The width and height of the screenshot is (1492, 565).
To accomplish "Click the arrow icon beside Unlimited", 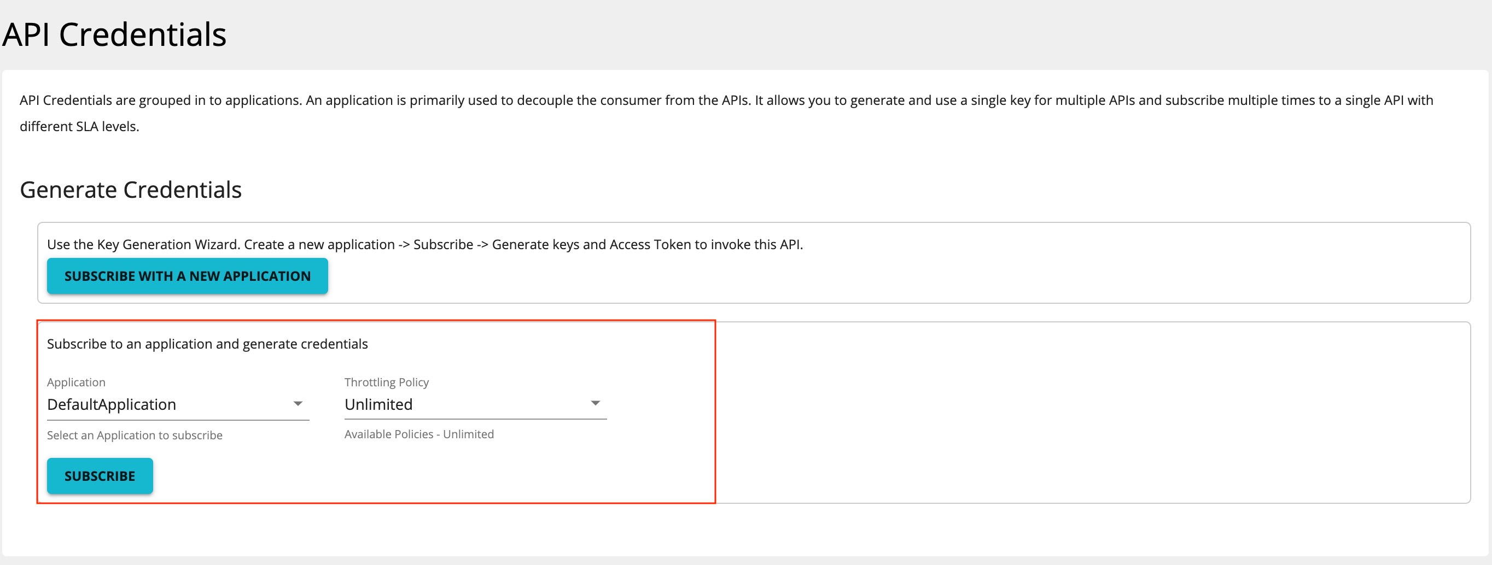I will pyautogui.click(x=595, y=403).
